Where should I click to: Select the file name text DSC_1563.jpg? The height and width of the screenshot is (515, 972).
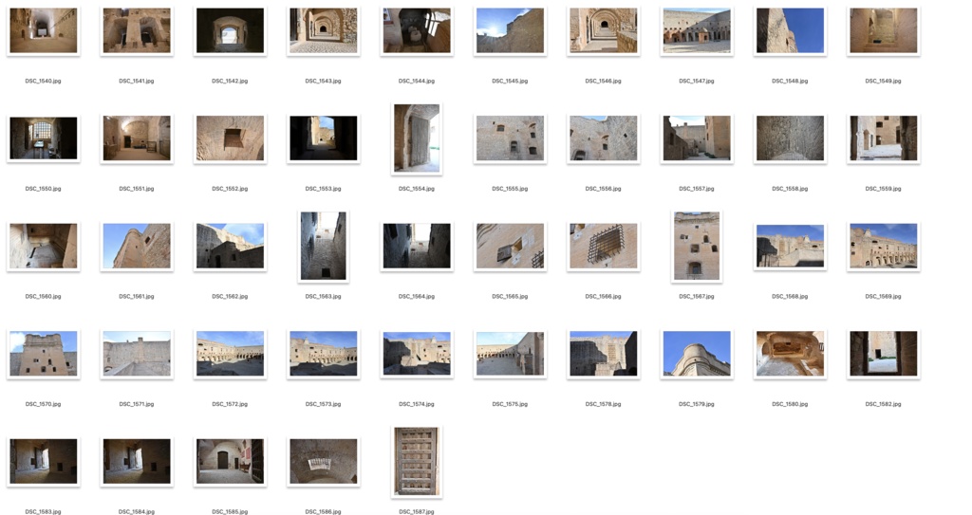pyautogui.click(x=323, y=296)
